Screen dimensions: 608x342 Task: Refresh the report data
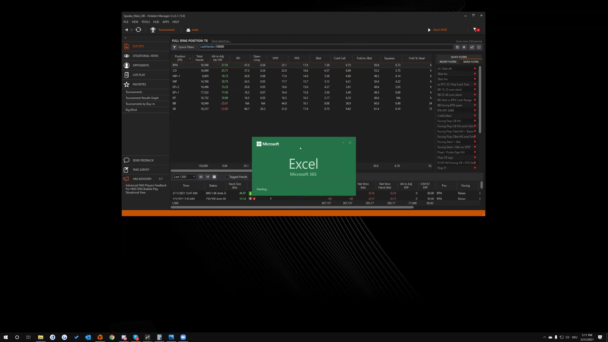[x=138, y=30]
